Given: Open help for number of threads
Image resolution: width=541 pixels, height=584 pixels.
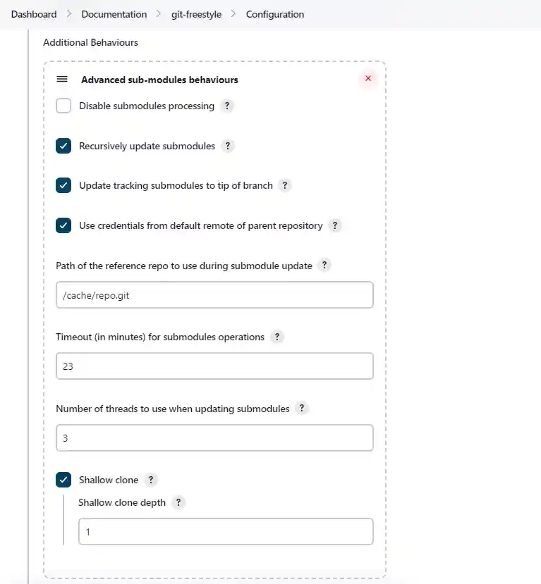Looking at the screenshot, I should pos(301,409).
